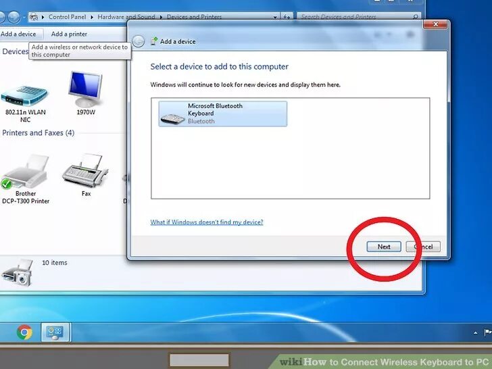Open 'What if Windows doesn't find my device?' link
The height and width of the screenshot is (369, 492).
[207, 222]
